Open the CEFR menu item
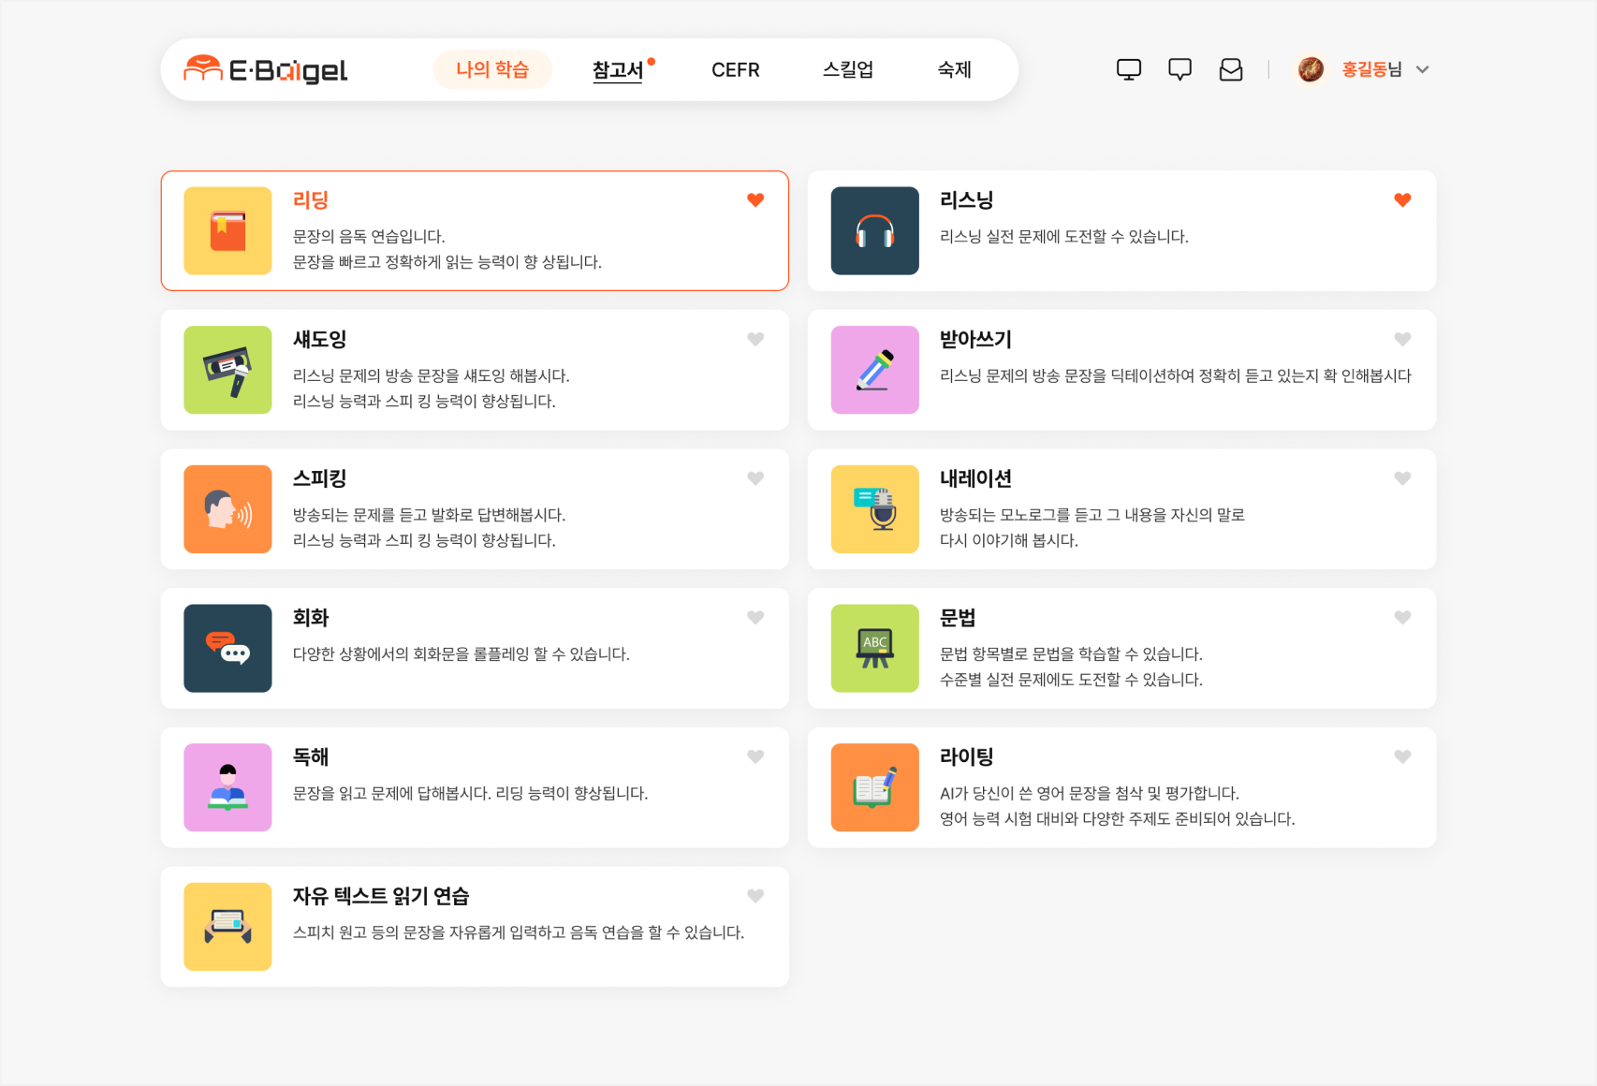 pos(736,68)
